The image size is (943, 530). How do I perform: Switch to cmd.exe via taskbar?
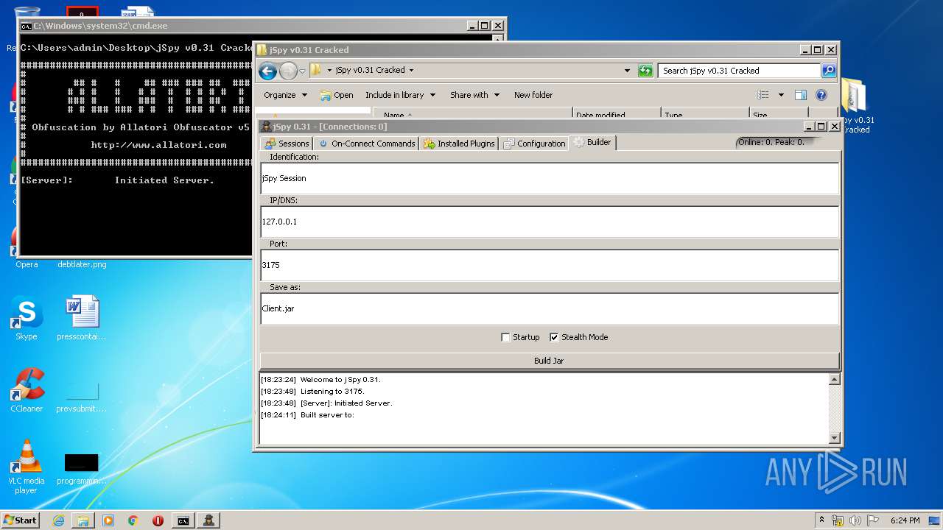[183, 520]
